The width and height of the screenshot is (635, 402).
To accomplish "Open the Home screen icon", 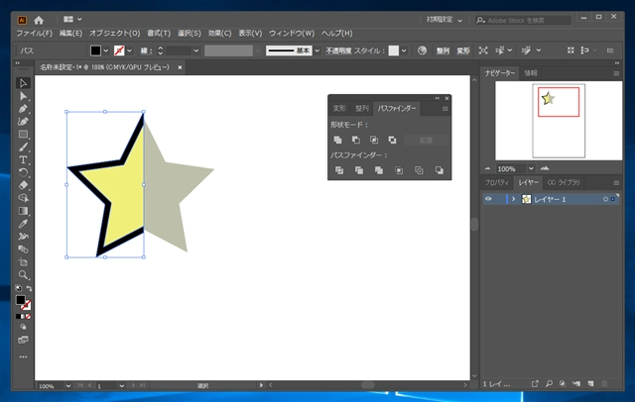I will pyautogui.click(x=39, y=20).
